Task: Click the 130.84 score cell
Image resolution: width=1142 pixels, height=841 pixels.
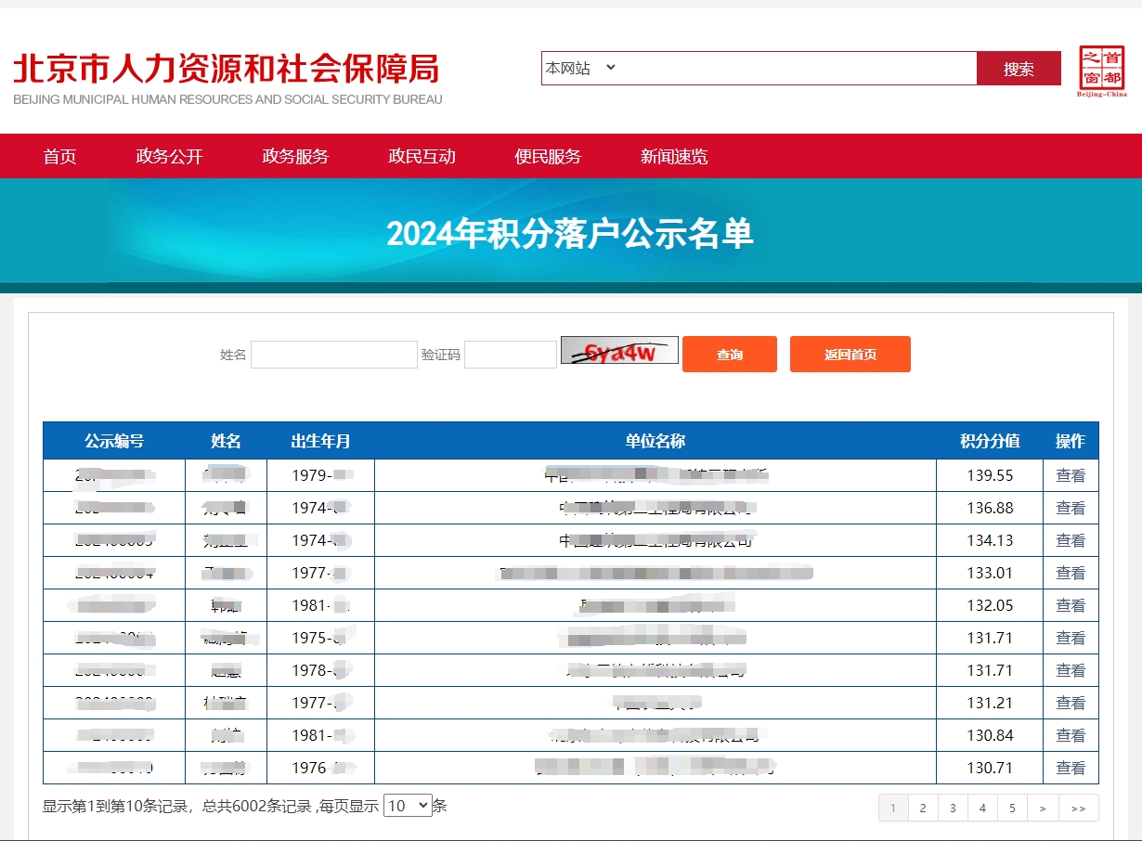Action: pos(990,735)
